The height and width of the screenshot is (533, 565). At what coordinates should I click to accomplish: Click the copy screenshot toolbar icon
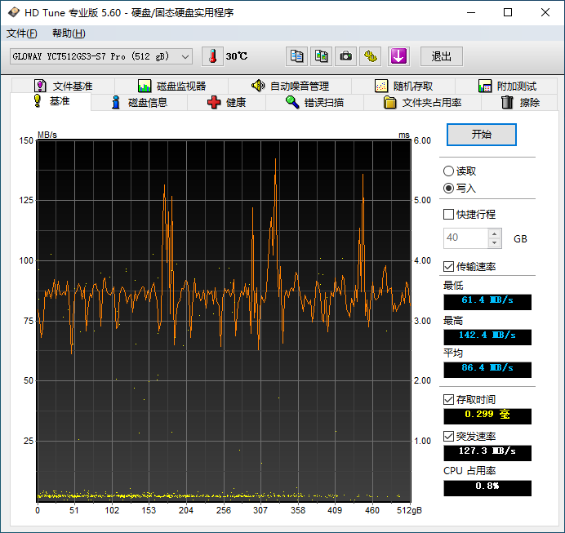click(321, 56)
